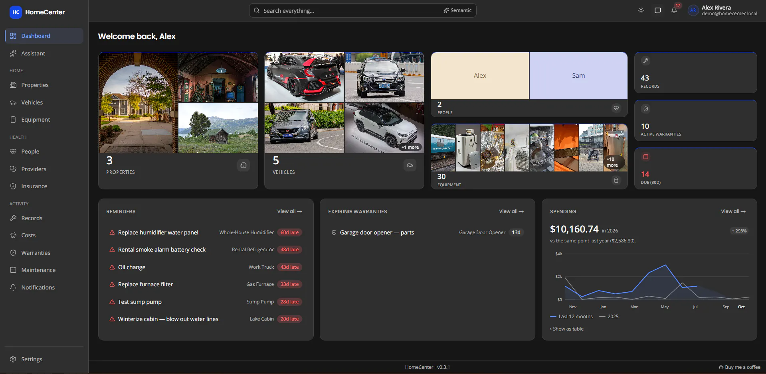Image resolution: width=766 pixels, height=374 pixels.
Task: Go to Vehicles in the sidebar
Action: [44, 102]
